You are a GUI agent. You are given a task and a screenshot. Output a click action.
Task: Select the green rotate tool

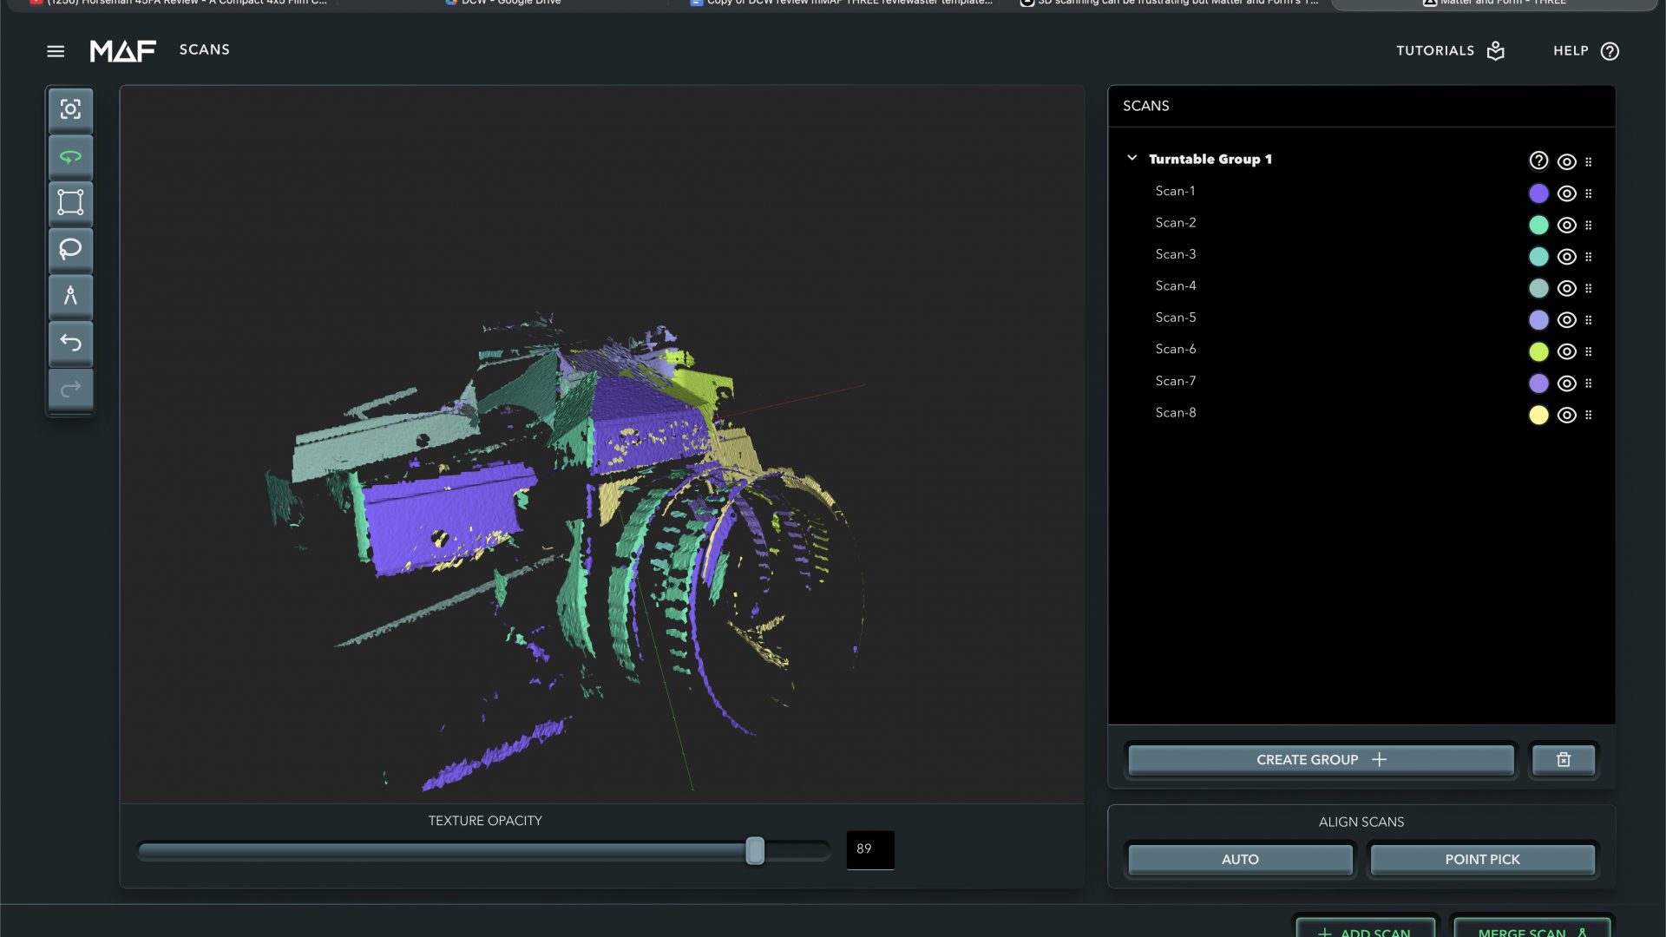tap(70, 157)
